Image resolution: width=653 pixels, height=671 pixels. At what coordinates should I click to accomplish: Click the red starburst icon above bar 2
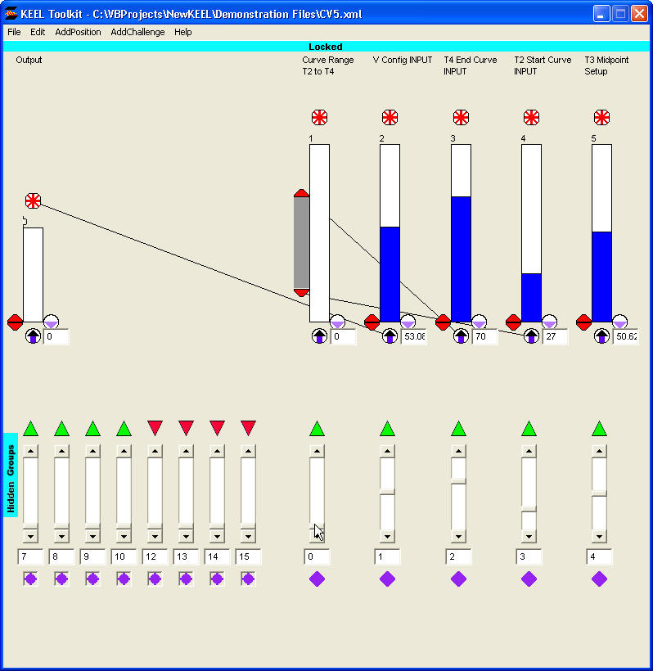(x=390, y=117)
